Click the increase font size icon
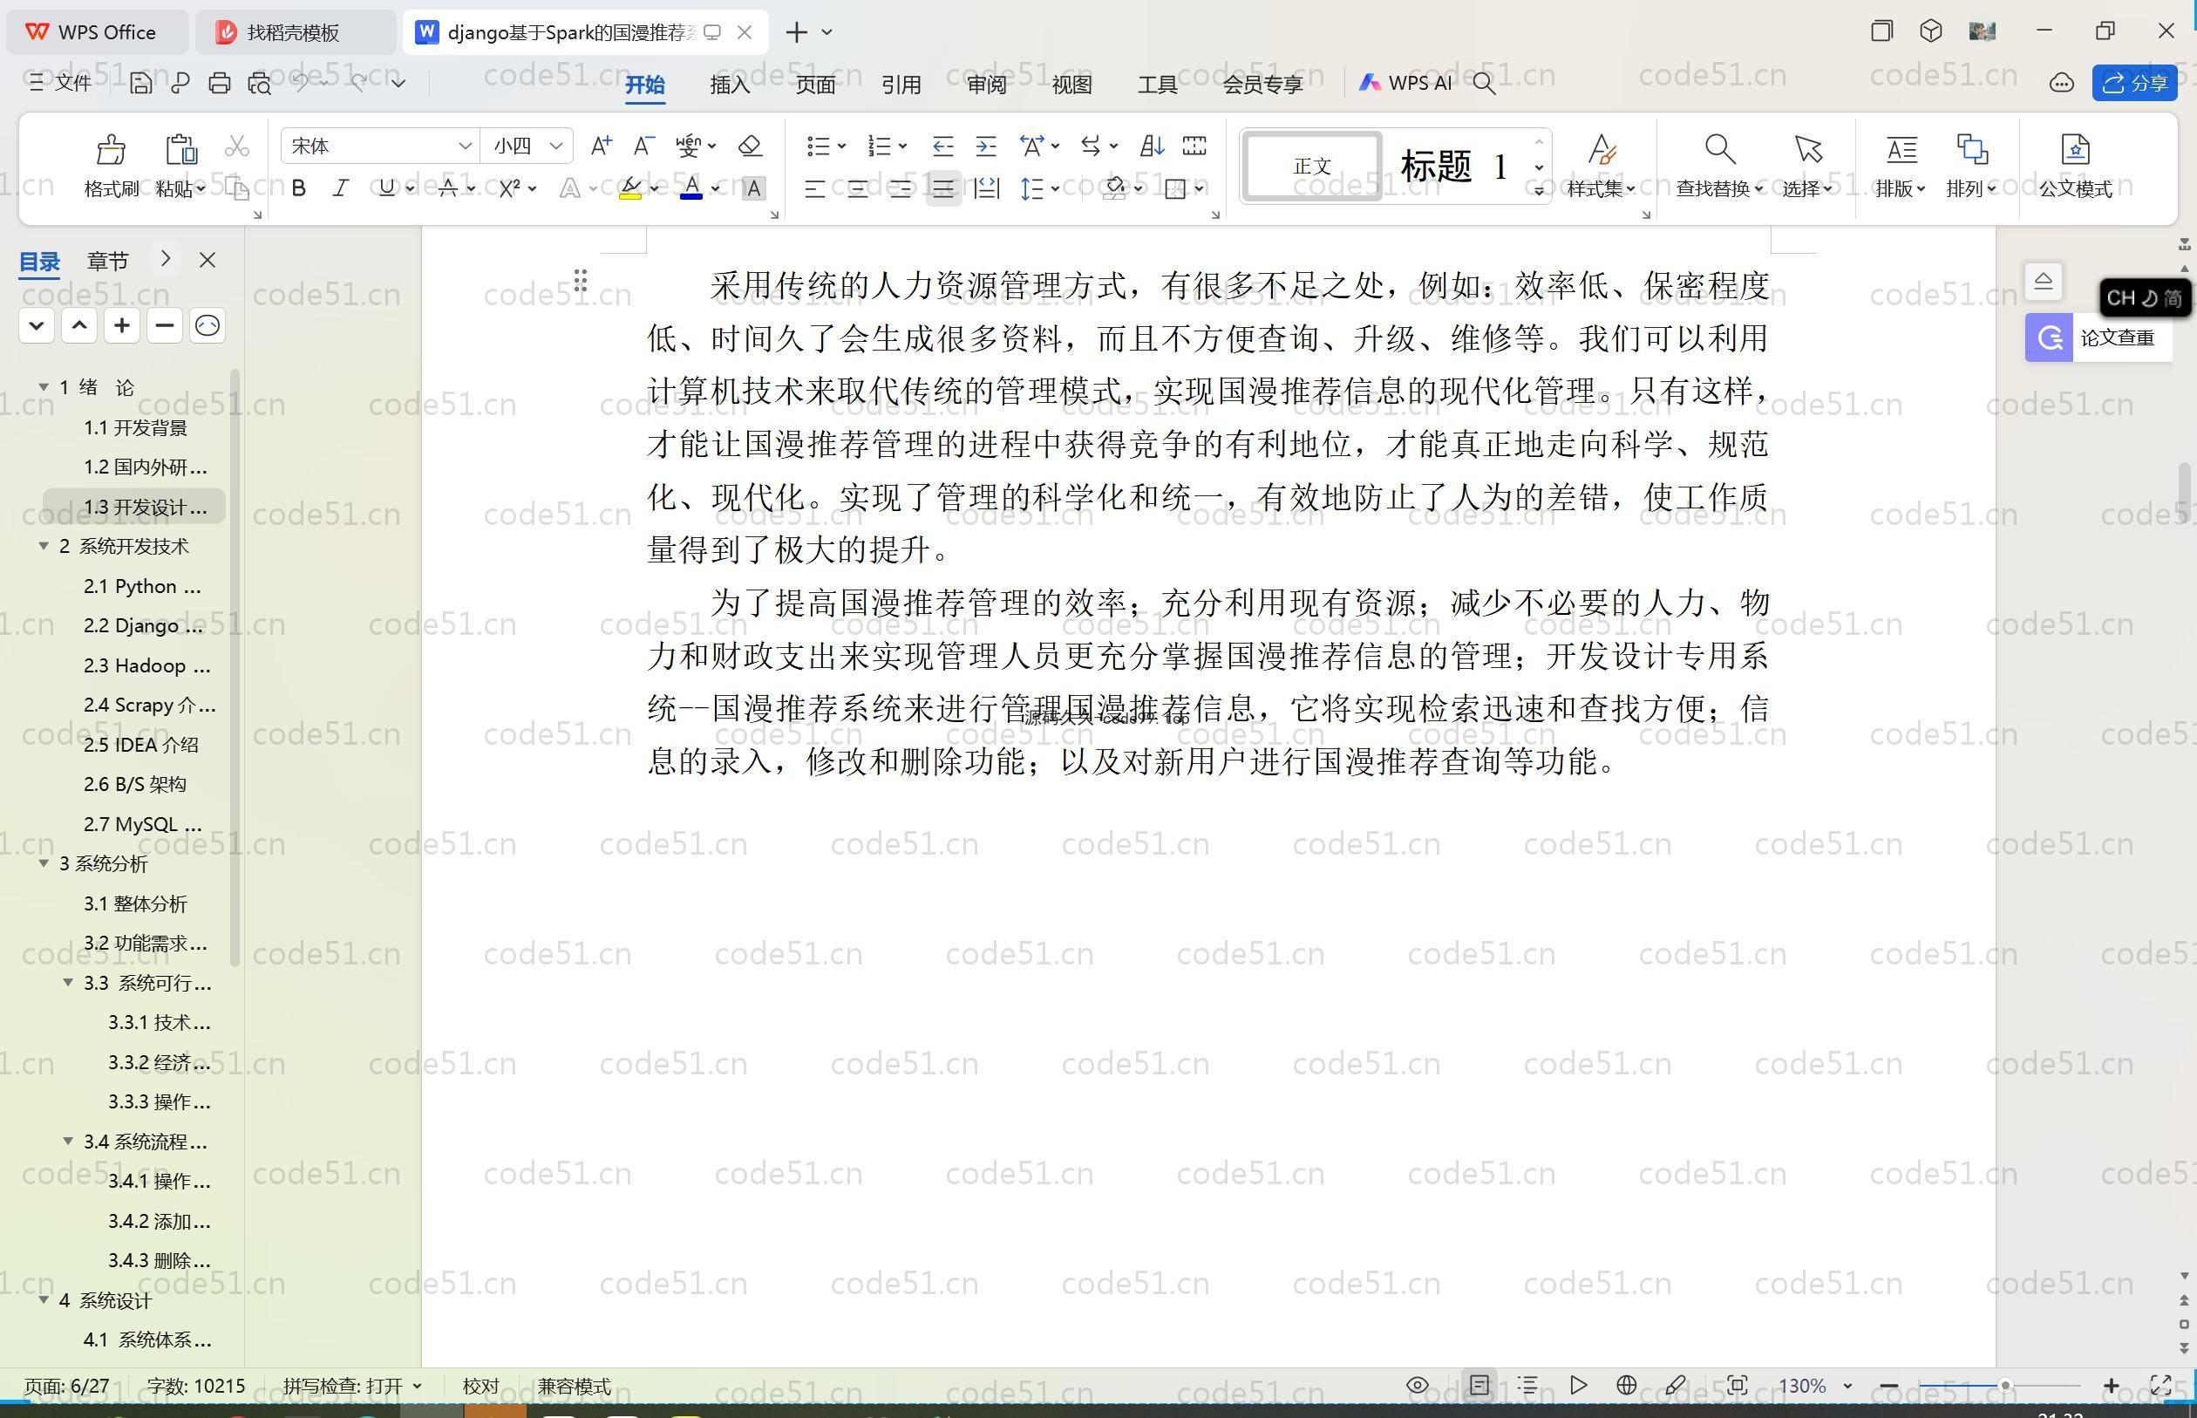The width and height of the screenshot is (2197, 1418). pos(601,146)
